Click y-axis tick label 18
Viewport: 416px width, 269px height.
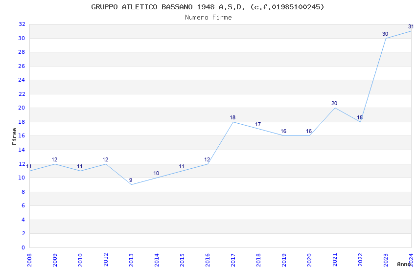click(x=22, y=122)
